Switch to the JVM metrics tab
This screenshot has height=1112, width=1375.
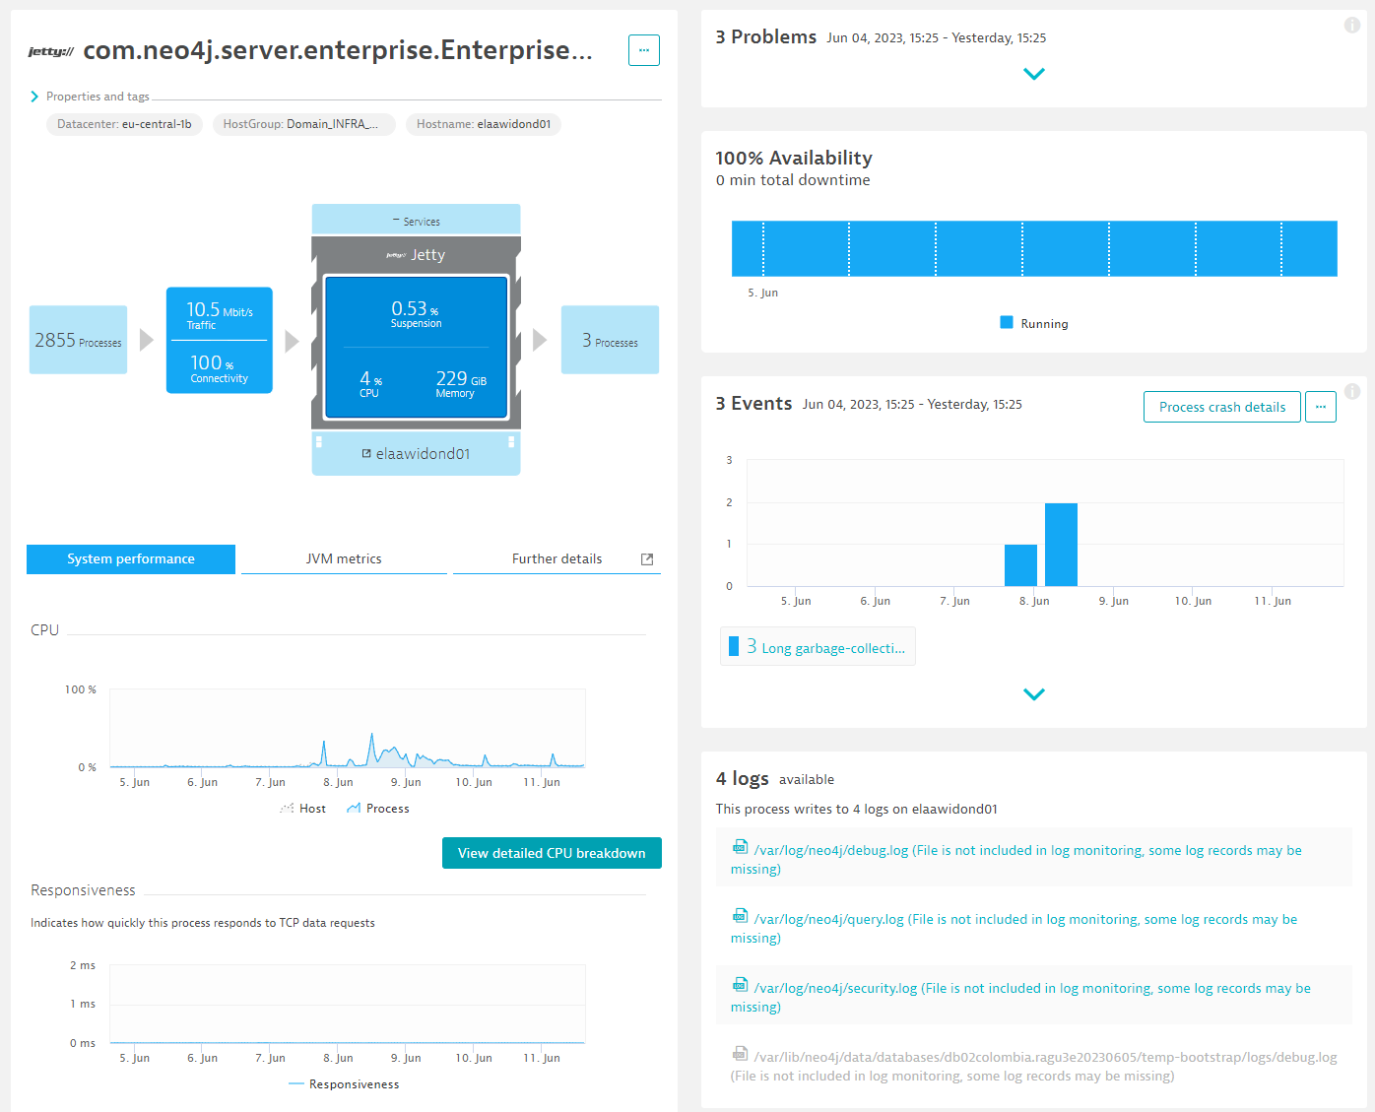(343, 558)
